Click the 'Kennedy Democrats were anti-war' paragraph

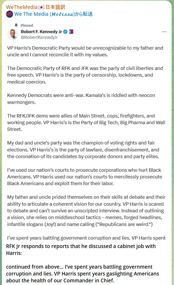pyautogui.click(x=81, y=99)
